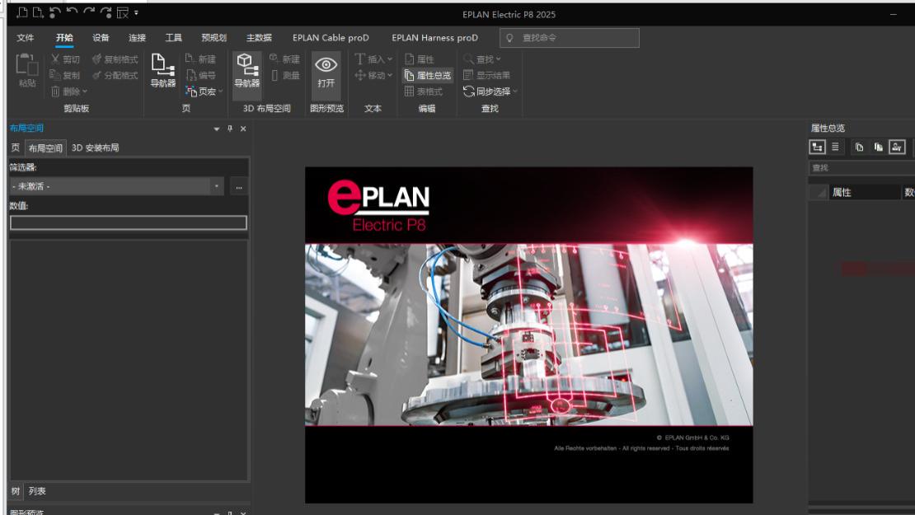Switch to the 列表 tab at panel bottom
This screenshot has height=515, width=915.
coord(37,490)
